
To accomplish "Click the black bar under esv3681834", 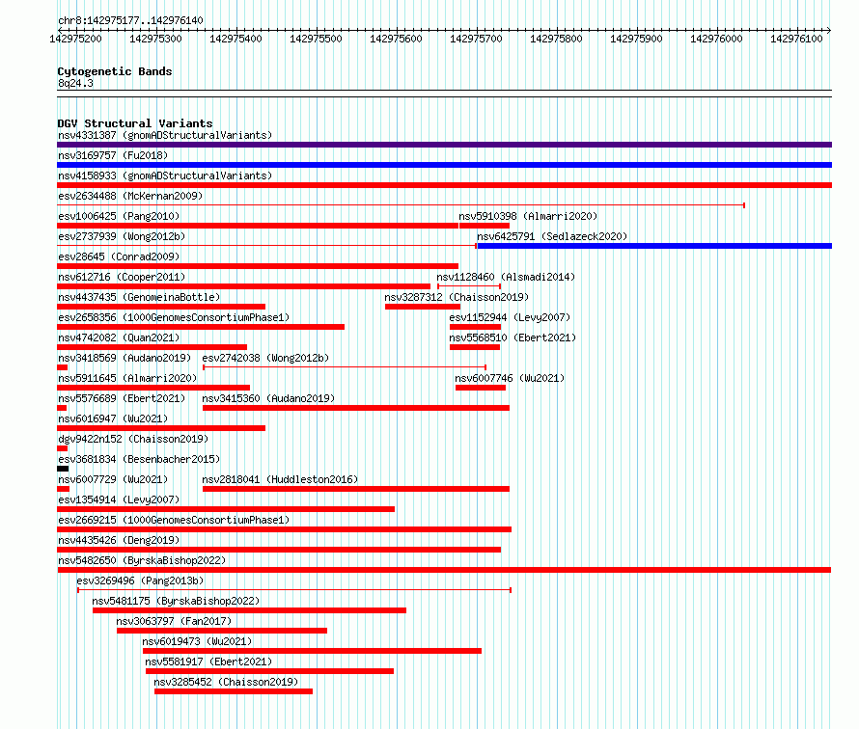I will click(63, 469).
